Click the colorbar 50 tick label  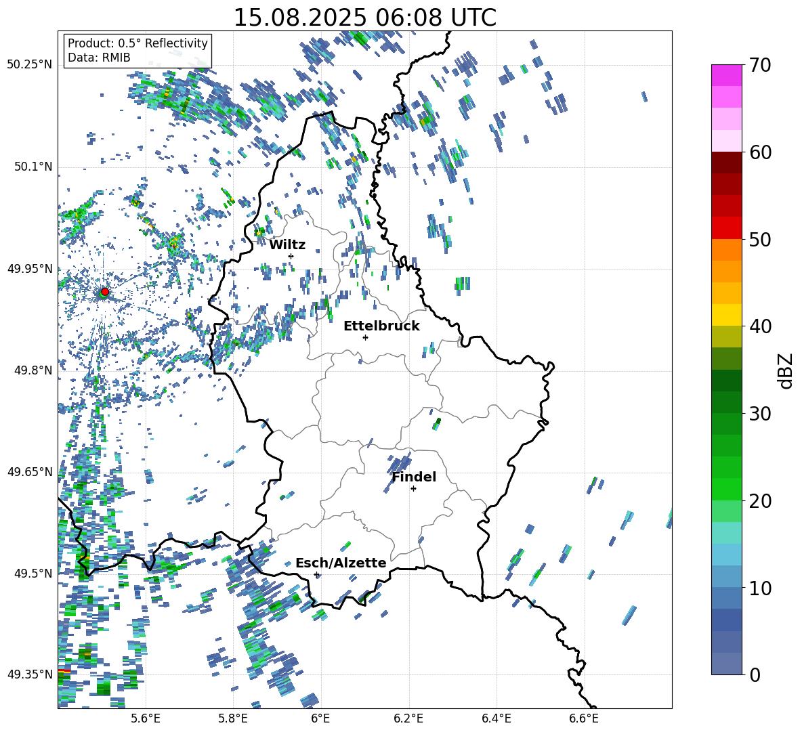759,240
